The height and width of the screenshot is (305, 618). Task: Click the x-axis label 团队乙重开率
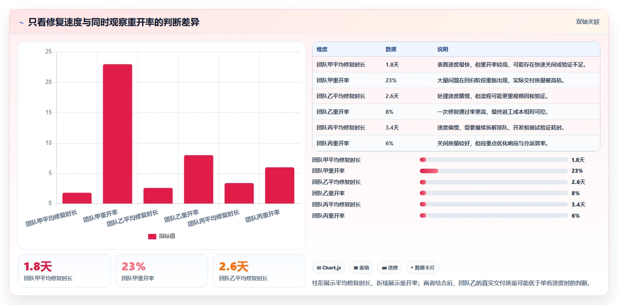(x=182, y=216)
